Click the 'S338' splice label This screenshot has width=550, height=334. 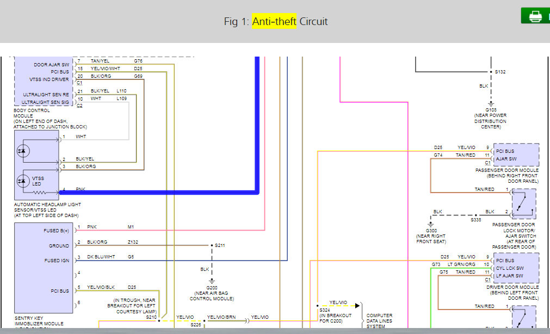point(476,220)
